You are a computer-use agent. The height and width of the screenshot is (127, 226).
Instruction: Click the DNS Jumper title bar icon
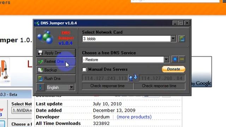point(37,23)
